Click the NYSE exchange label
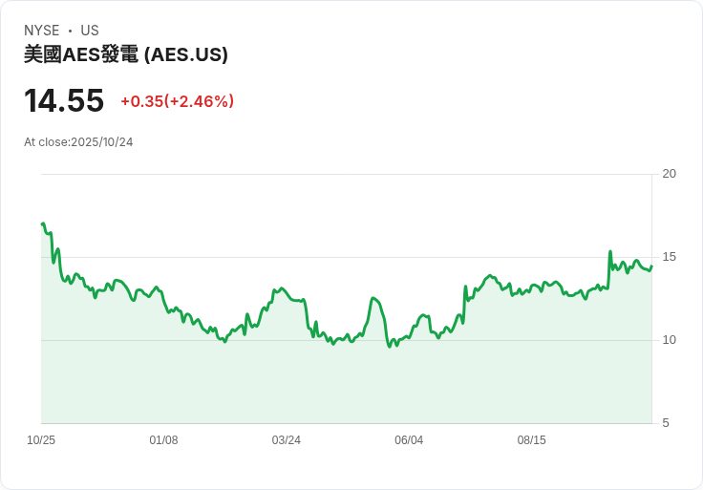This screenshot has width=703, height=490. (42, 31)
